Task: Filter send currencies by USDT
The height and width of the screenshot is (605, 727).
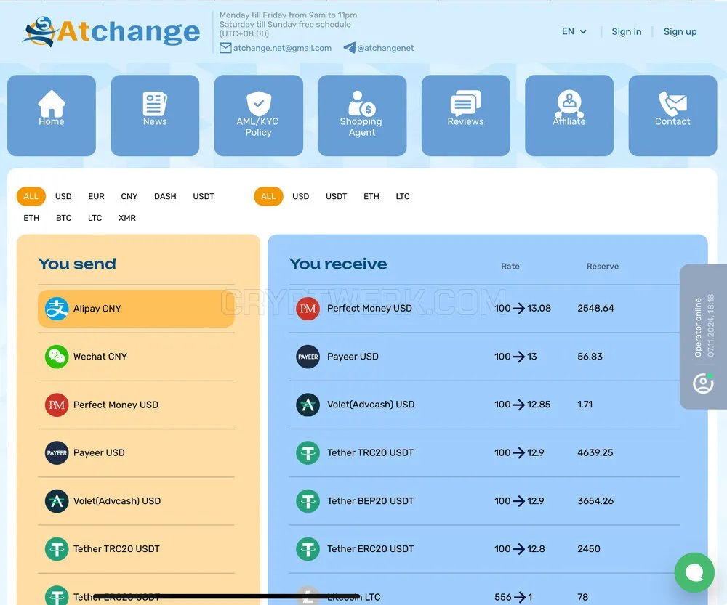Action: coord(204,196)
